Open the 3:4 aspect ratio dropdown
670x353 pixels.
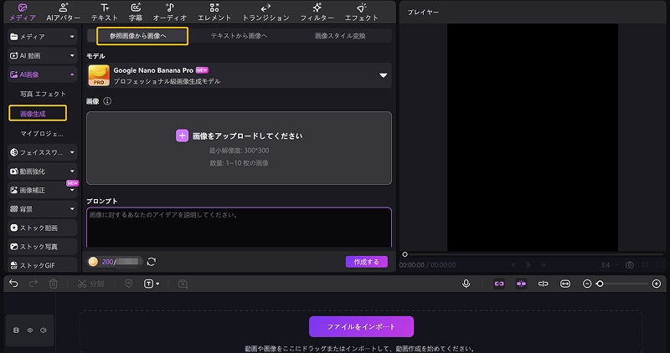609,265
